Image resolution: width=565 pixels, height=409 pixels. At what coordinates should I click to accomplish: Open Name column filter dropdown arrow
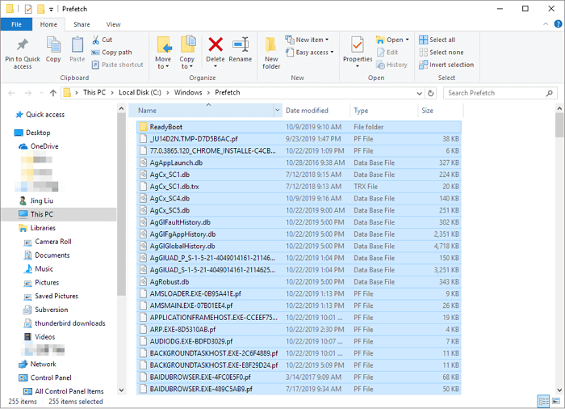point(278,111)
